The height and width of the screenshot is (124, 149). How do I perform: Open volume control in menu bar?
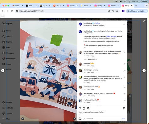point(121,2)
